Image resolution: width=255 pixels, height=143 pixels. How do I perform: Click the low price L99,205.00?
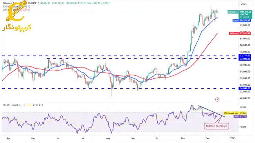71,3
